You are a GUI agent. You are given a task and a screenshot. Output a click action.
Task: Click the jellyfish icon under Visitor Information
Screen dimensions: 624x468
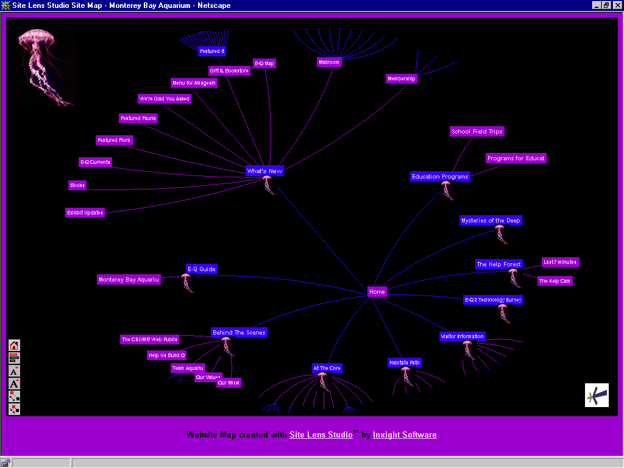[x=469, y=350]
